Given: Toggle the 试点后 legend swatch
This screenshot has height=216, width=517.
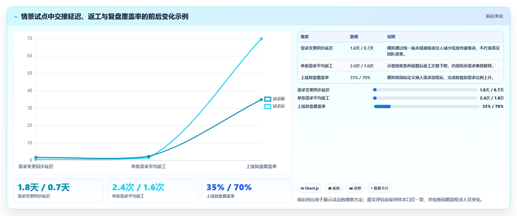Looking at the screenshot, I should tap(267, 106).
